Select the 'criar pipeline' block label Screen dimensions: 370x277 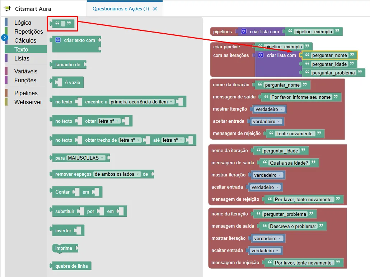click(226, 47)
